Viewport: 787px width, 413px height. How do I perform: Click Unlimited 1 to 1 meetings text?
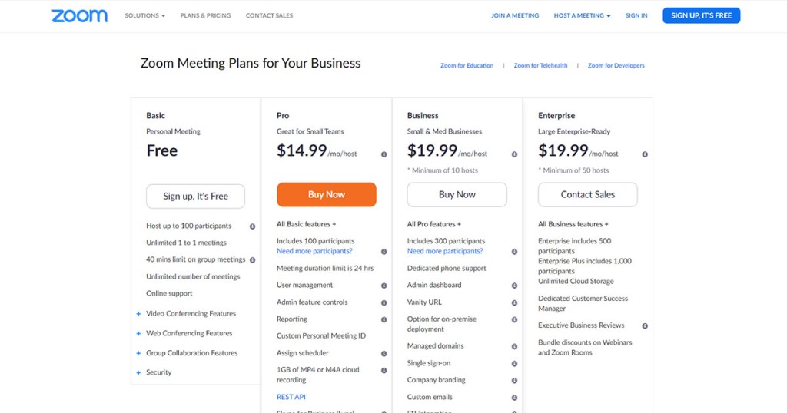pyautogui.click(x=186, y=243)
